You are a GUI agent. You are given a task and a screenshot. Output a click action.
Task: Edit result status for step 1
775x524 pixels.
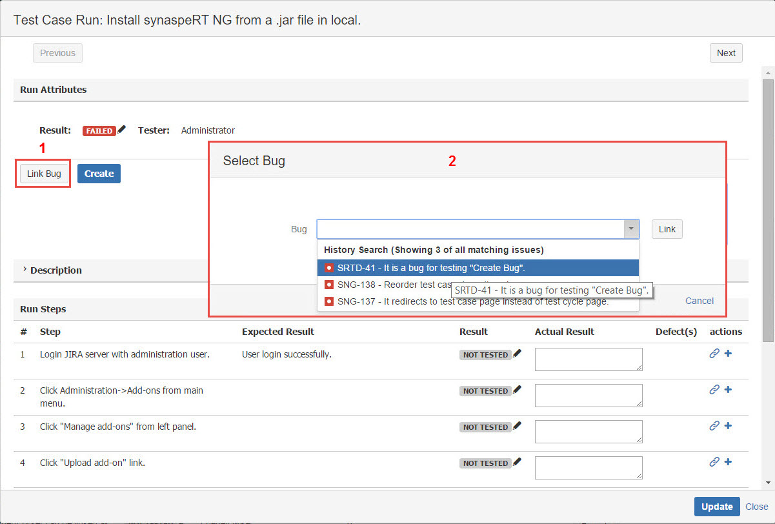[517, 354]
